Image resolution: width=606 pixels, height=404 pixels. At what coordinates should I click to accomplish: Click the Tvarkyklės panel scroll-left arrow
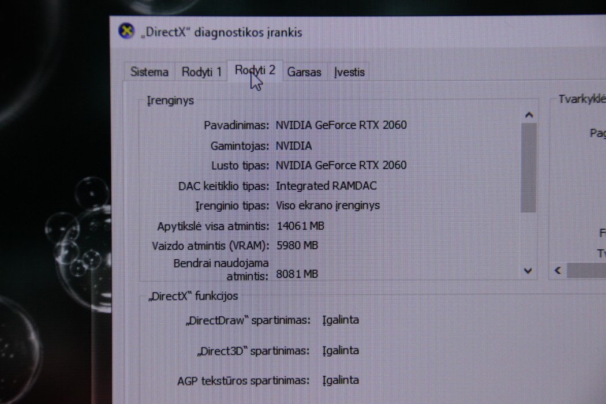tap(558, 271)
